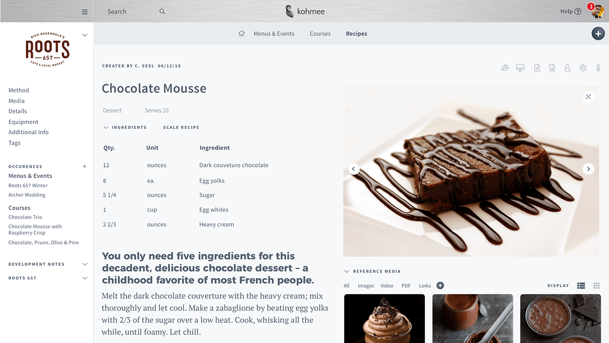
Task: Show next image with right arrow
Action: tap(588, 169)
